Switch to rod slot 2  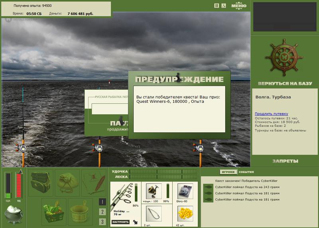tap(102, 212)
